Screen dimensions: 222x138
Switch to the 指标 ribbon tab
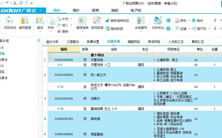[115, 10]
